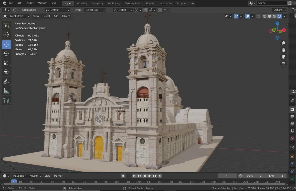Switch to the Shading workspace tab
The image size is (296, 191).
pos(150,3)
